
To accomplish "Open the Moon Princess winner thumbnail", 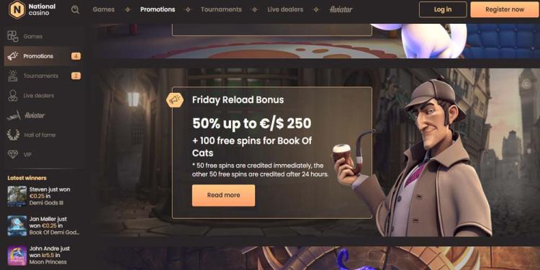I will coord(17,255).
